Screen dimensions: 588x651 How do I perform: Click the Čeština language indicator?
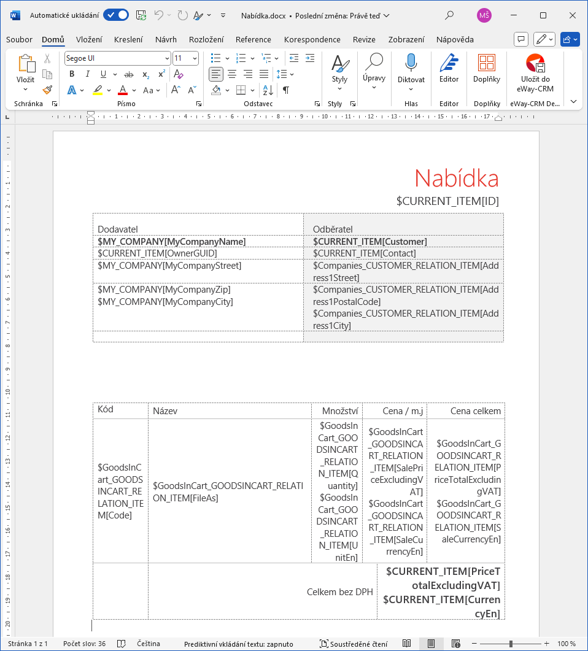point(148,644)
